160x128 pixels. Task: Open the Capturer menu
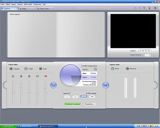(x=20, y=4)
